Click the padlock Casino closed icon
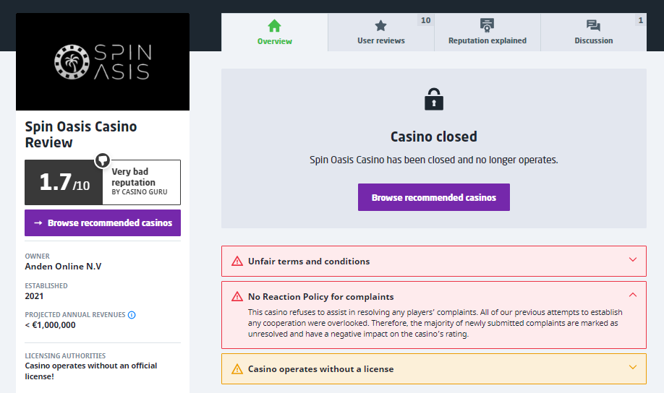The height and width of the screenshot is (393, 664). point(434,99)
